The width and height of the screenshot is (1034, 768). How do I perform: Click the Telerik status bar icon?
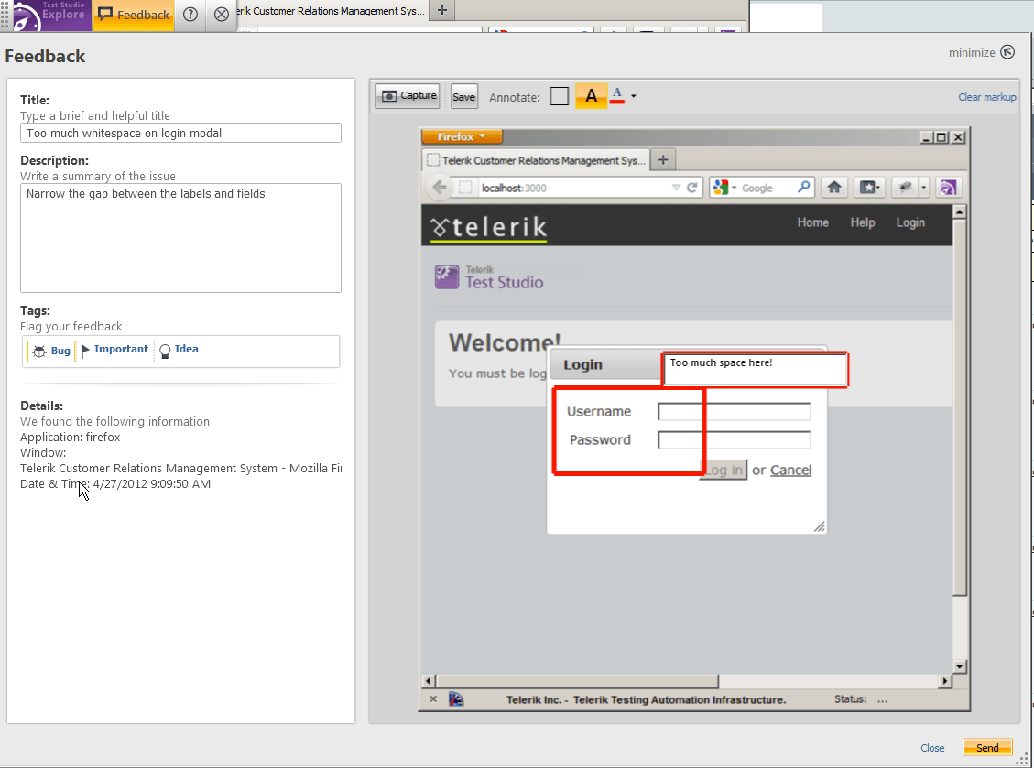click(456, 698)
